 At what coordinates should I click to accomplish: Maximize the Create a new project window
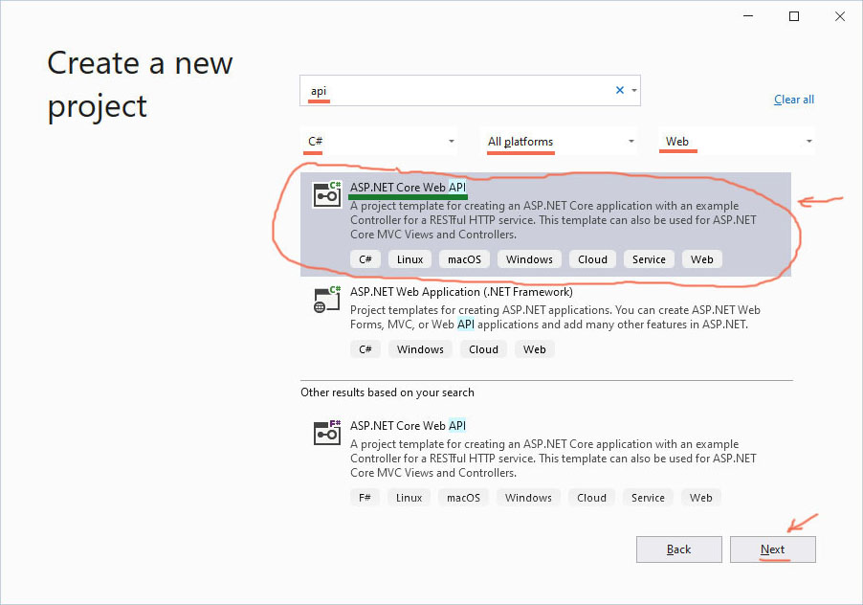[794, 16]
